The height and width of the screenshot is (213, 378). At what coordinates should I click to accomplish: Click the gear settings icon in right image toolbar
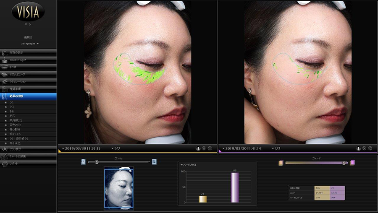click(370, 148)
